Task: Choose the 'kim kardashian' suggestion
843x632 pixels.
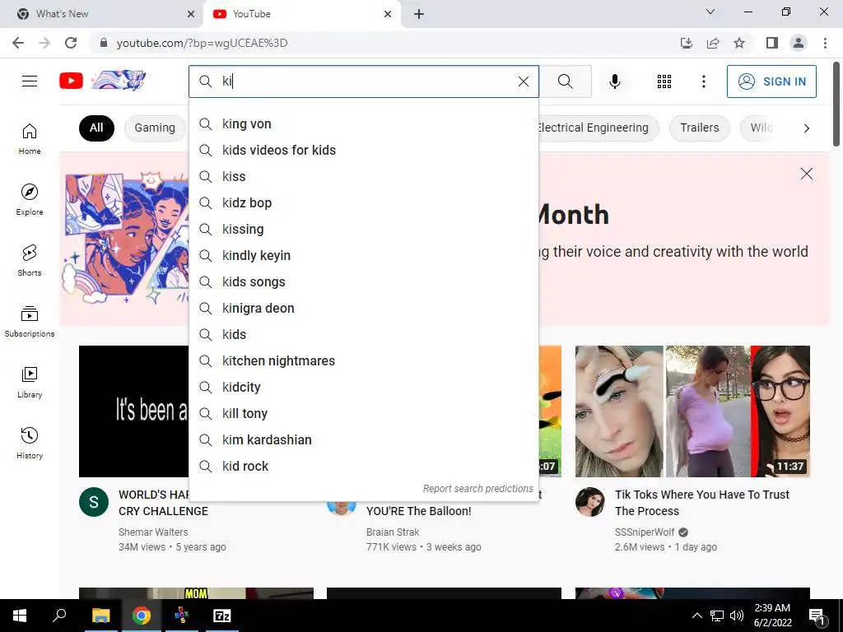Action: (x=363, y=439)
